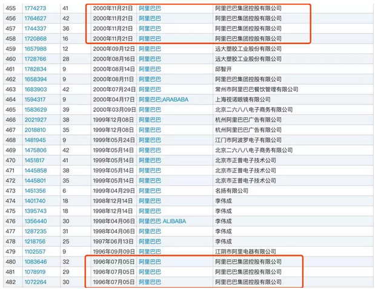The image size is (375, 289).
Task: Select applicant 北京市正普电子技术公司 in row 470
Action: click(x=245, y=160)
